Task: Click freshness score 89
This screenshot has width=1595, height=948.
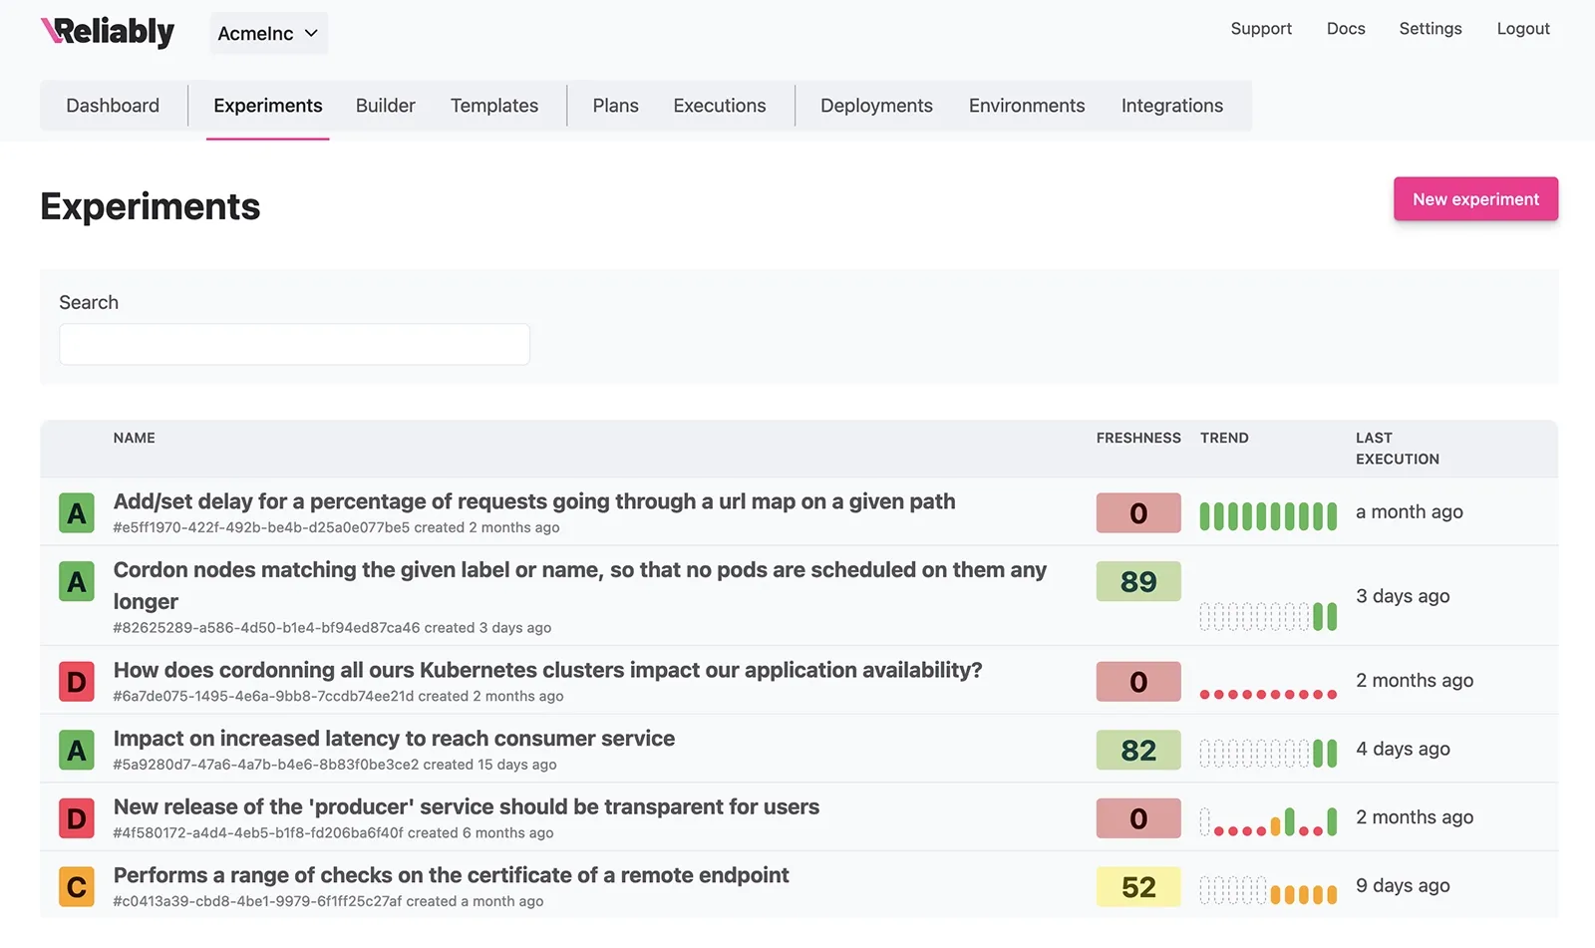Action: point(1138,582)
